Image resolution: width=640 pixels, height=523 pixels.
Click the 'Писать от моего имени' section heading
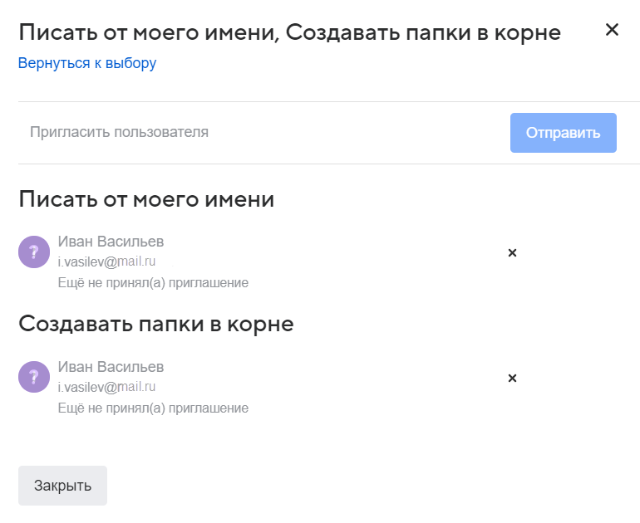146,200
